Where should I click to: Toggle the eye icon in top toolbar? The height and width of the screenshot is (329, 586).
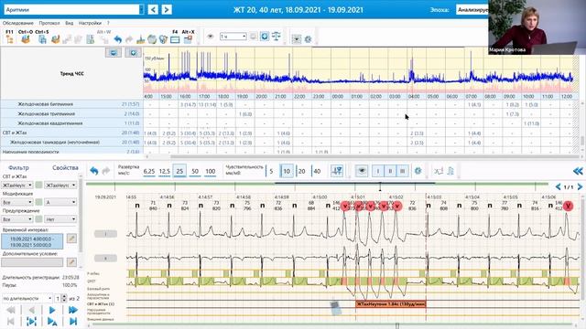pos(211,37)
